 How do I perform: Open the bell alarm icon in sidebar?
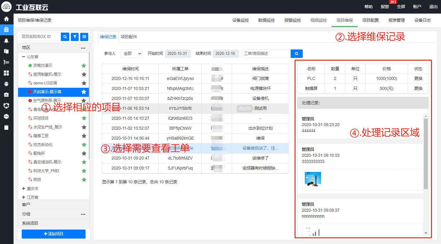point(6,40)
